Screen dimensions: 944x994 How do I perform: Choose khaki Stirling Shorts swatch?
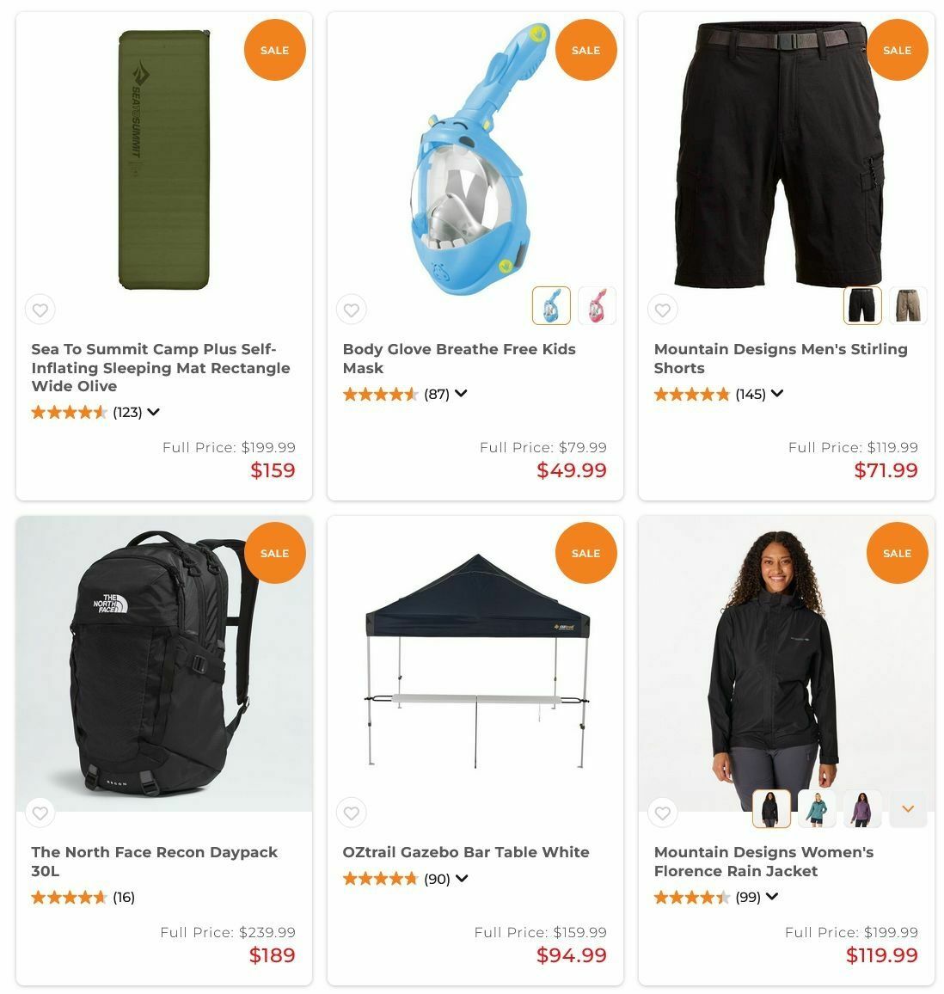pos(908,305)
